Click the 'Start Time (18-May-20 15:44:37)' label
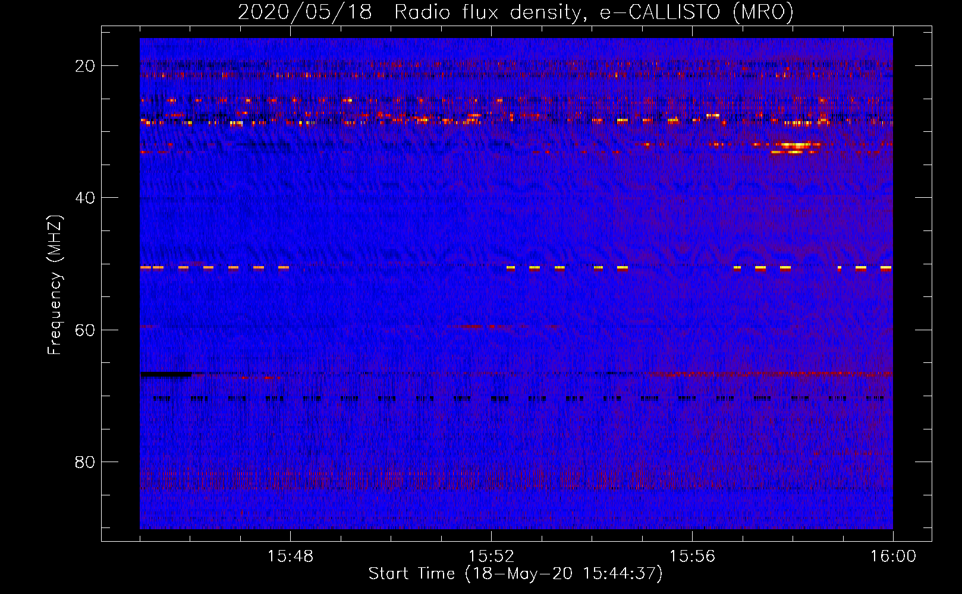The height and width of the screenshot is (594, 962). [515, 574]
